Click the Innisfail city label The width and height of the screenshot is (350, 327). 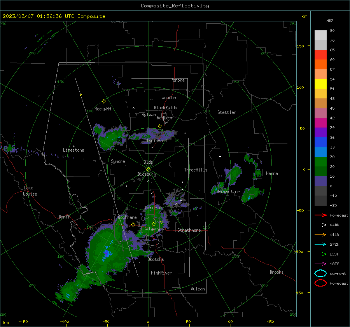click(x=157, y=141)
